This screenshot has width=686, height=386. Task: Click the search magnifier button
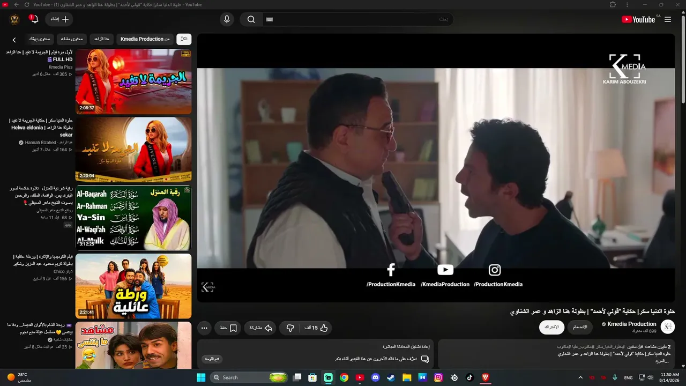tap(251, 19)
